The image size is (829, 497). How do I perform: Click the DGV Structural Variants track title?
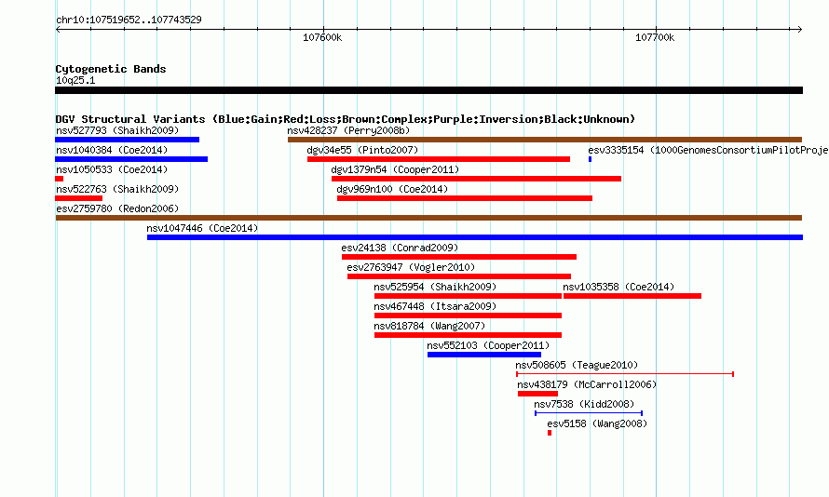tap(346, 119)
